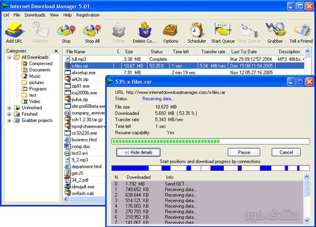Collapse the All Downloads tree node
Viewport: 316px width, 227px height.
(x=9, y=57)
